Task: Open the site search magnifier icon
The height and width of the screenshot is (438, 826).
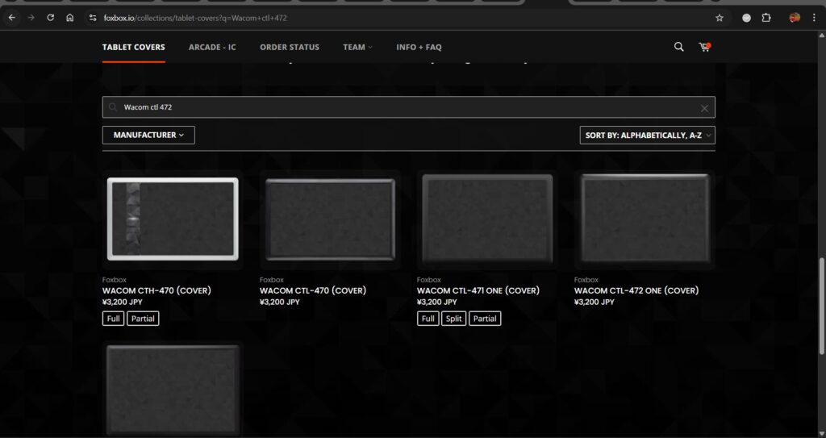Action: [x=678, y=47]
